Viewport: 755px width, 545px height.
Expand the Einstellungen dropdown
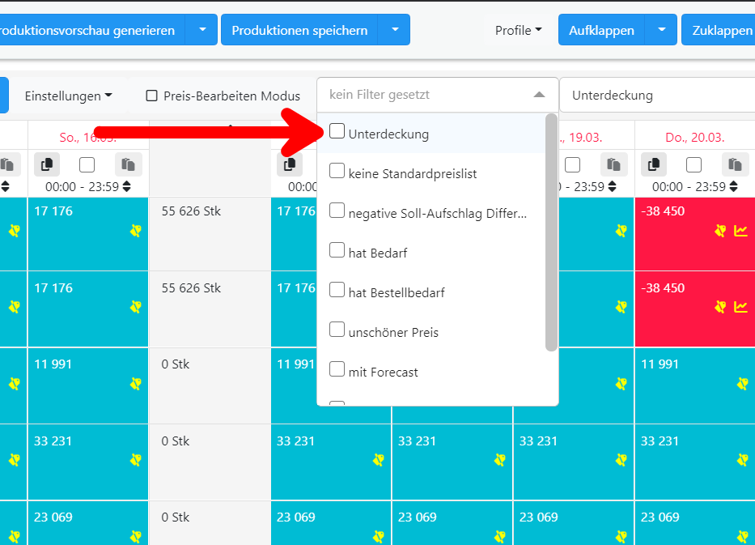70,95
